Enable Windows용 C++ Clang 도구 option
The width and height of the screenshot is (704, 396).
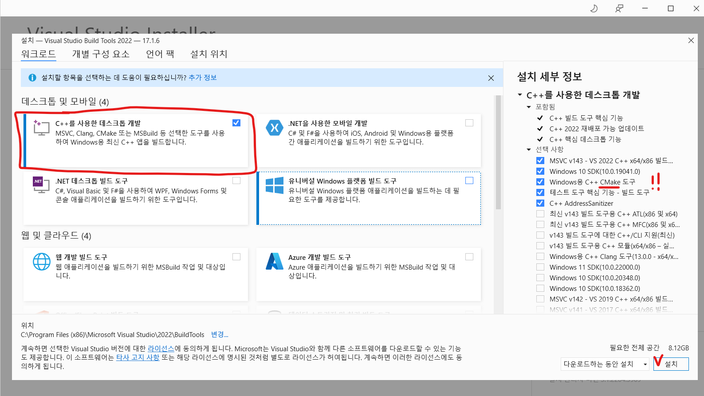tap(540, 256)
